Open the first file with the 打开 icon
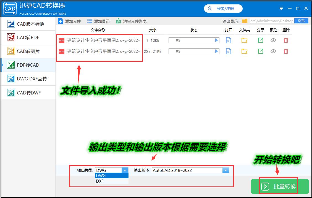The width and height of the screenshot is (312, 198). tap(228, 40)
